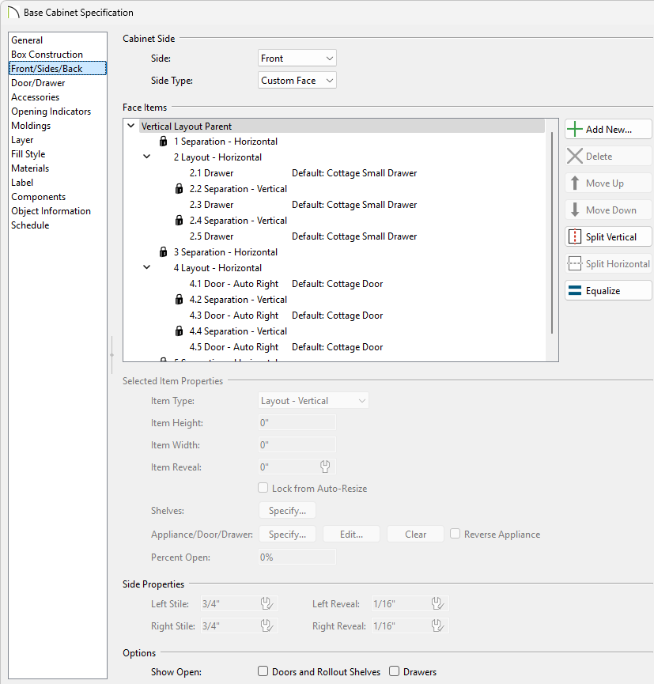Click the Move Down button
The height and width of the screenshot is (684, 654).
pos(608,210)
